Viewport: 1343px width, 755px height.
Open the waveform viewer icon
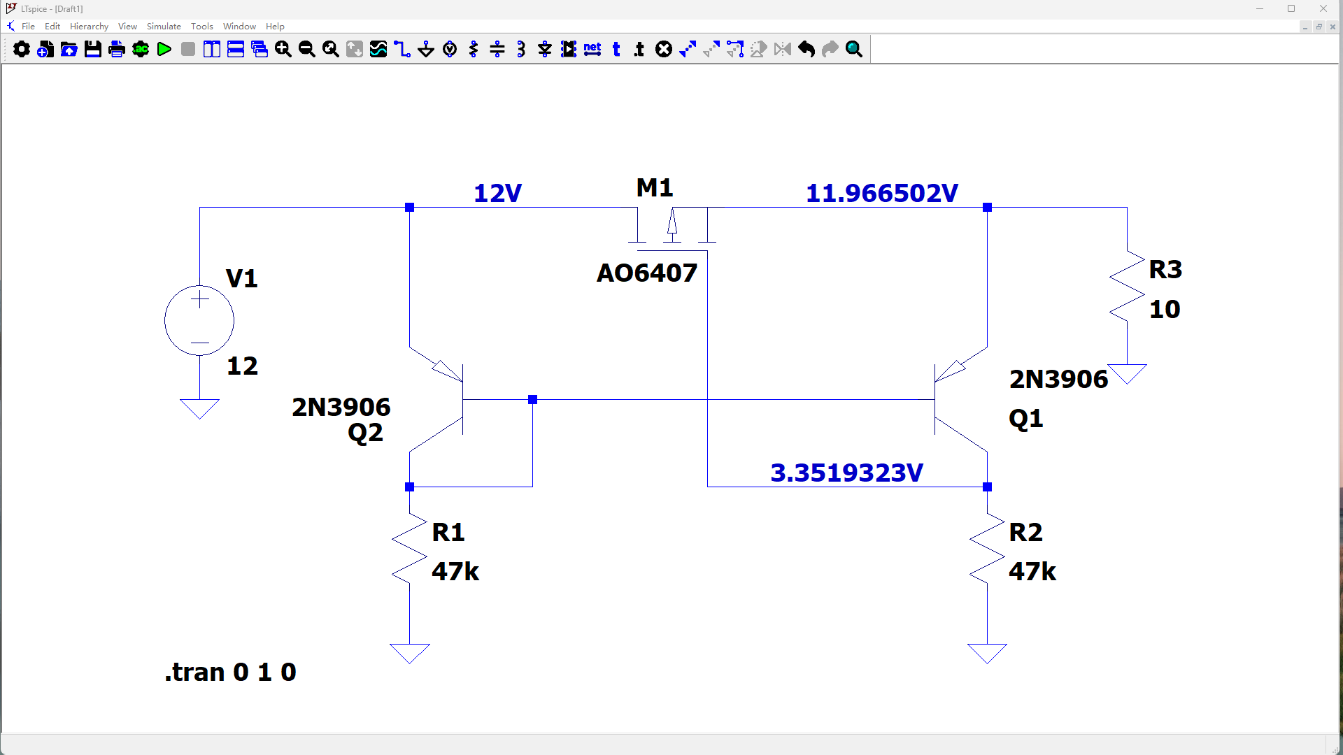(x=378, y=49)
